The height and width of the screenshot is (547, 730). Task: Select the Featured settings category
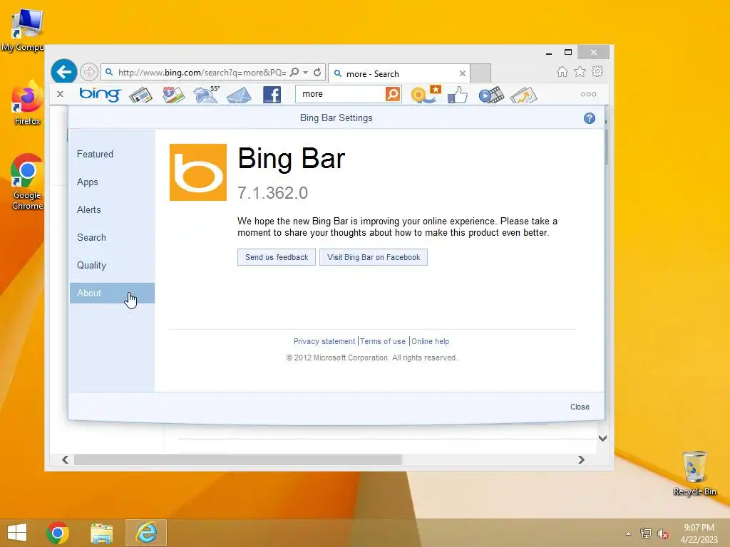point(112,154)
